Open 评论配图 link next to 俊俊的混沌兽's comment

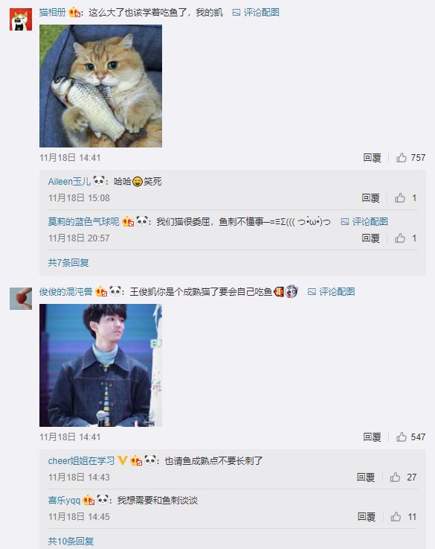click(331, 292)
